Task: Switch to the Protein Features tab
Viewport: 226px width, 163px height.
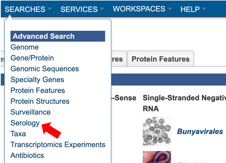Action: (161, 59)
